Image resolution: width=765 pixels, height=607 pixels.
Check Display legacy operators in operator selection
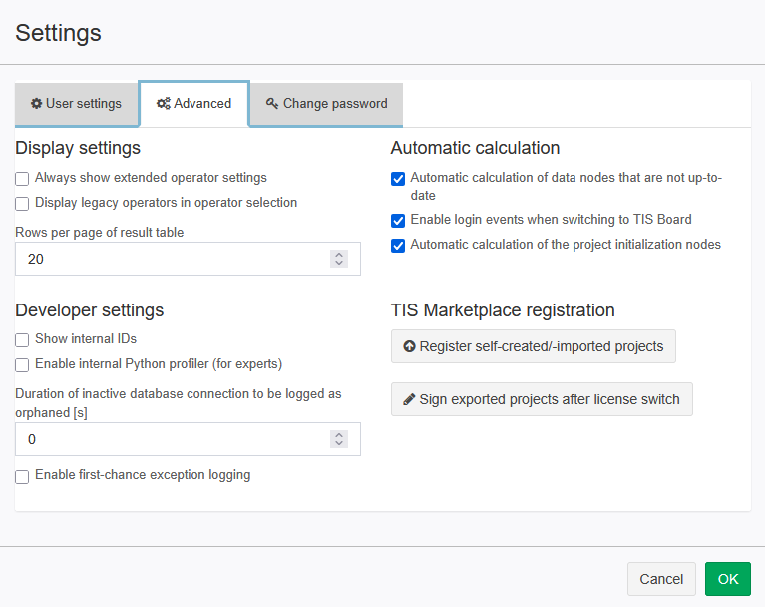[22, 203]
